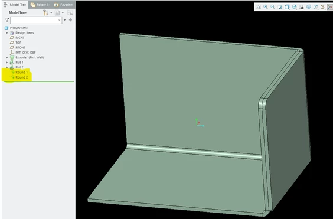Select the Design Items tree entry

tap(22, 32)
